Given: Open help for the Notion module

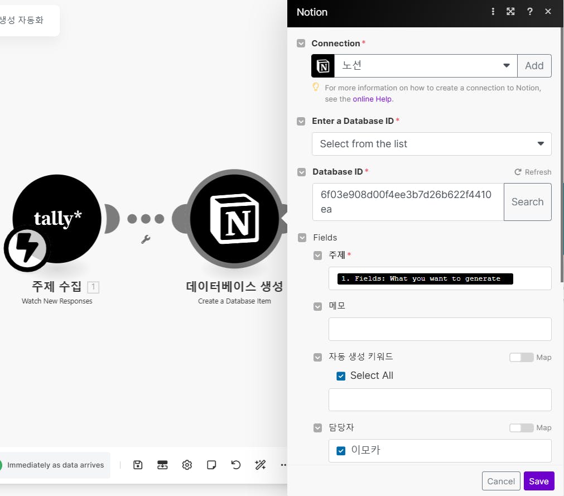Looking at the screenshot, I should click(x=529, y=12).
